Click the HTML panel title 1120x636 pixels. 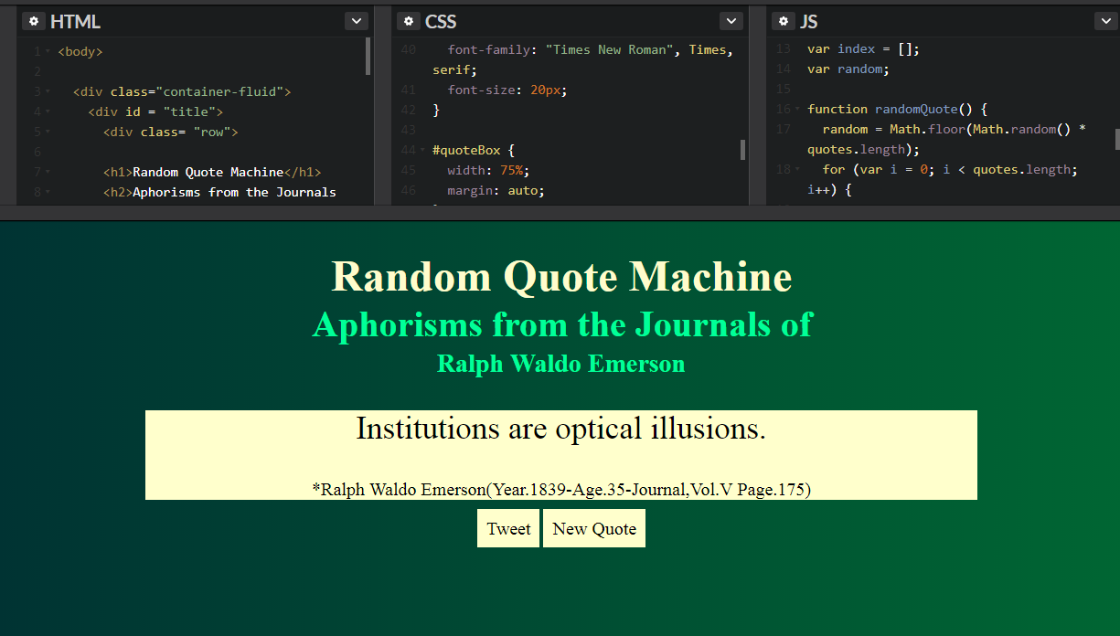[x=75, y=22]
